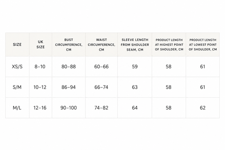Viewport: 225px width, 150px height.
Task: Select the XS/S size cell
Action: tap(17, 67)
